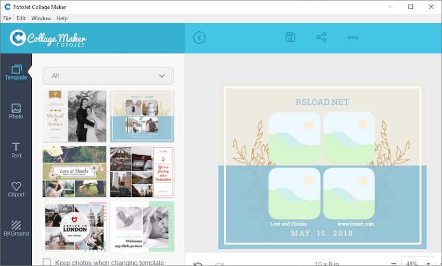Click the top-left photo placeholder on canvas
Screen dimensions: 442x266
(294, 138)
